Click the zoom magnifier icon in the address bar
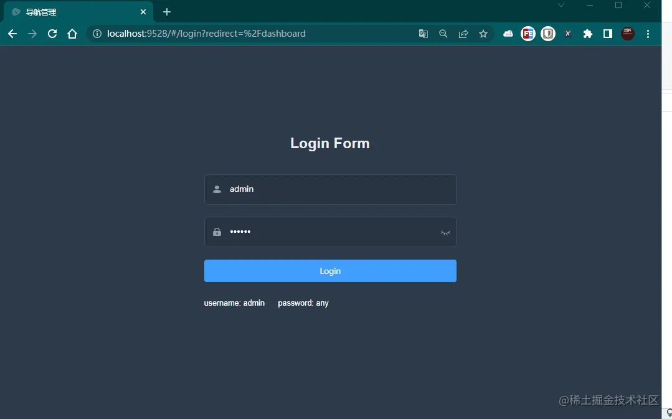Screen dimensions: 672x419 443,34
